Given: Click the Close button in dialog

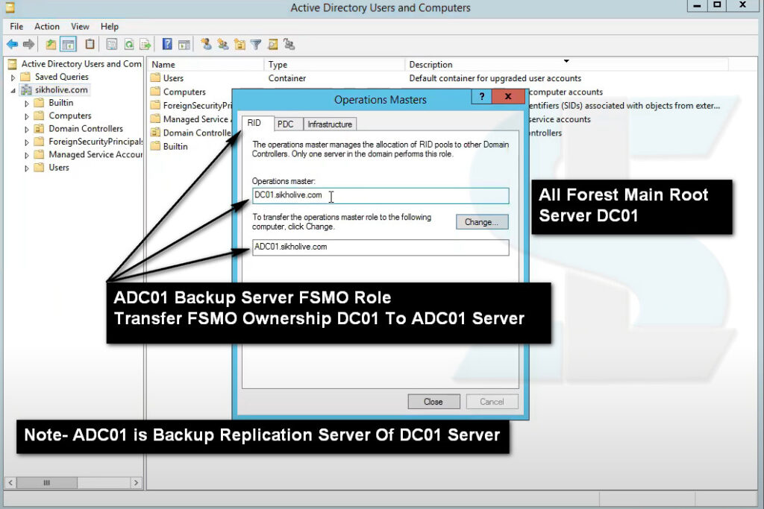Looking at the screenshot, I should click(x=433, y=402).
